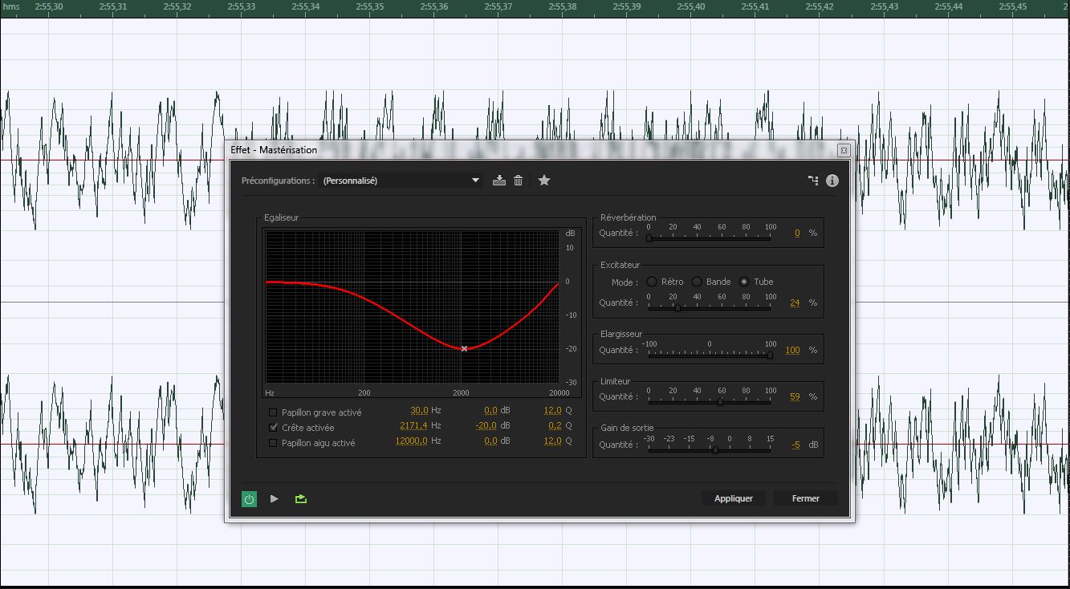
Task: Toggle the loop preview icon
Action: [300, 499]
